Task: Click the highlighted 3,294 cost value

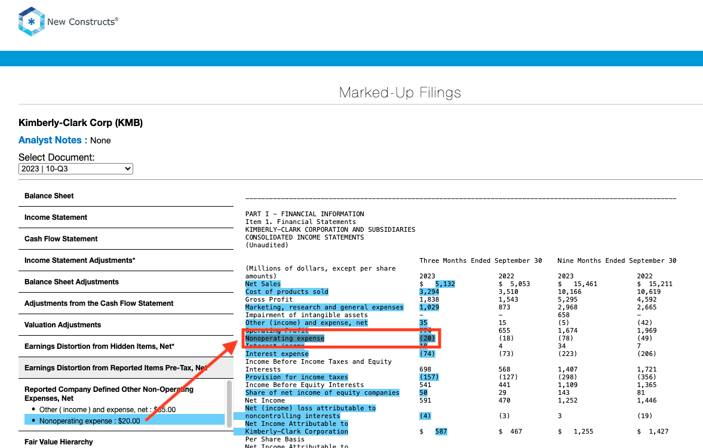Action: click(429, 291)
